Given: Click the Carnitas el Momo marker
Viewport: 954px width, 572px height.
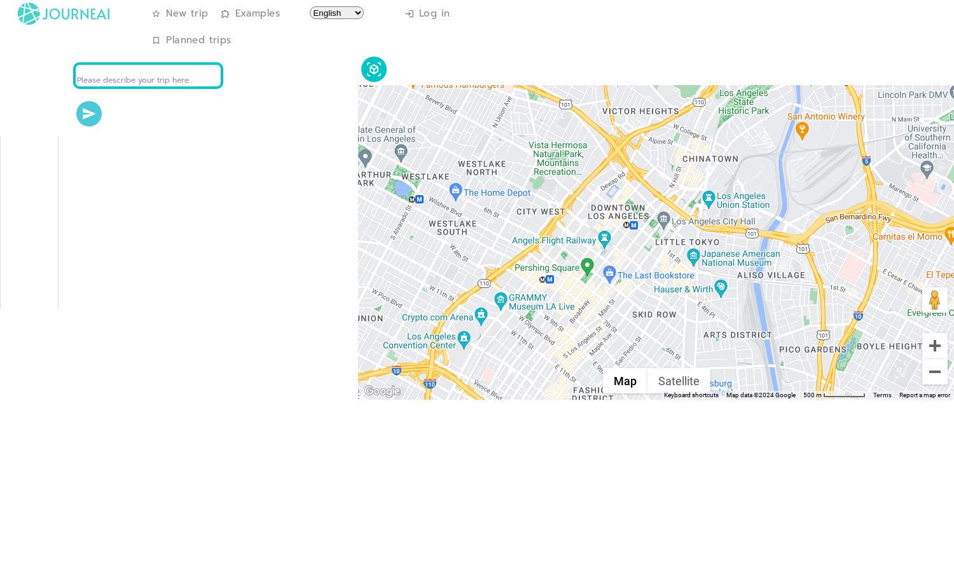Looking at the screenshot, I should coord(950,236).
